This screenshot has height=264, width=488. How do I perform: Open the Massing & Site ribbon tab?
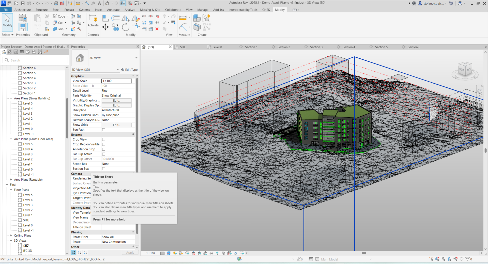click(x=150, y=10)
